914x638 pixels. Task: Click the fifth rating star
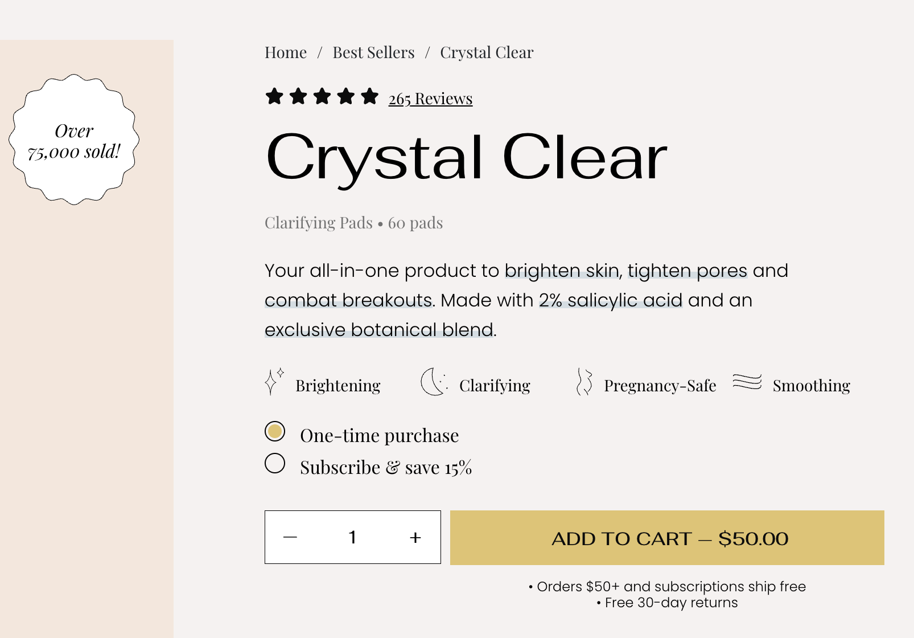click(x=369, y=96)
